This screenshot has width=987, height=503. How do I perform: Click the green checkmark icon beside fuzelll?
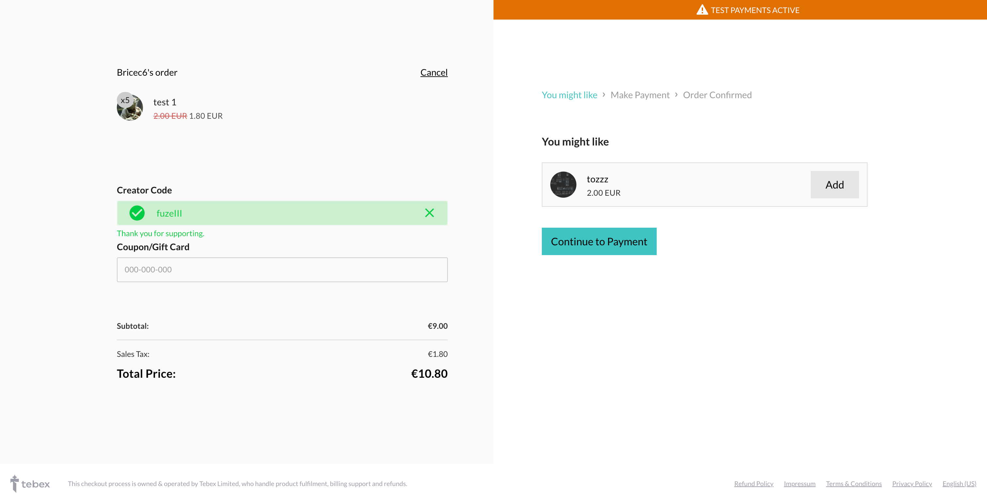(x=137, y=213)
